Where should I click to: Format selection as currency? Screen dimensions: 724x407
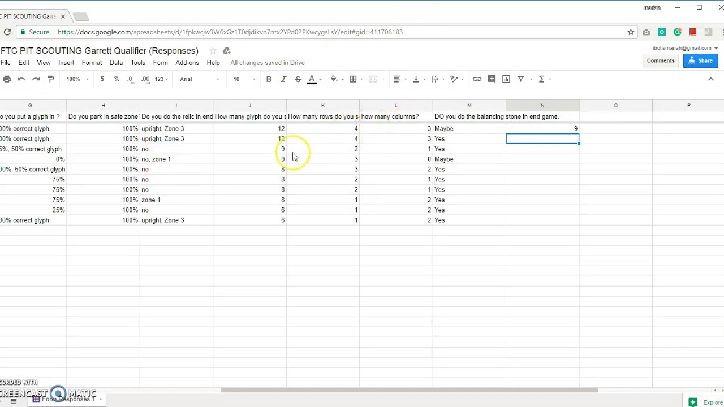102,79
